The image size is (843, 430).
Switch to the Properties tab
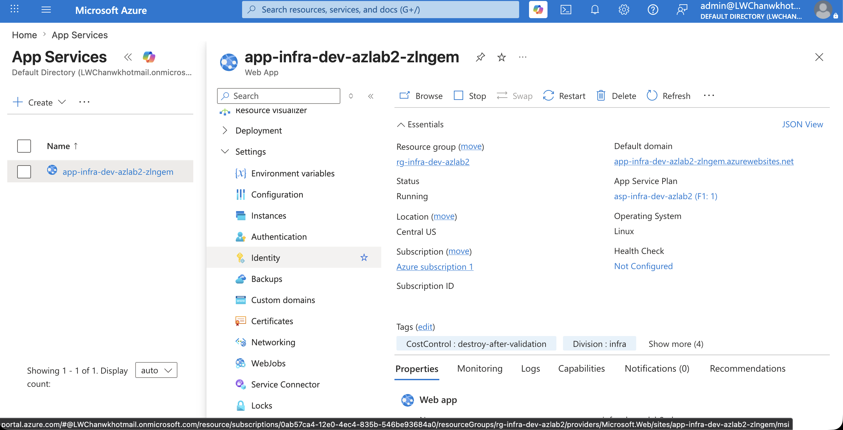click(417, 369)
